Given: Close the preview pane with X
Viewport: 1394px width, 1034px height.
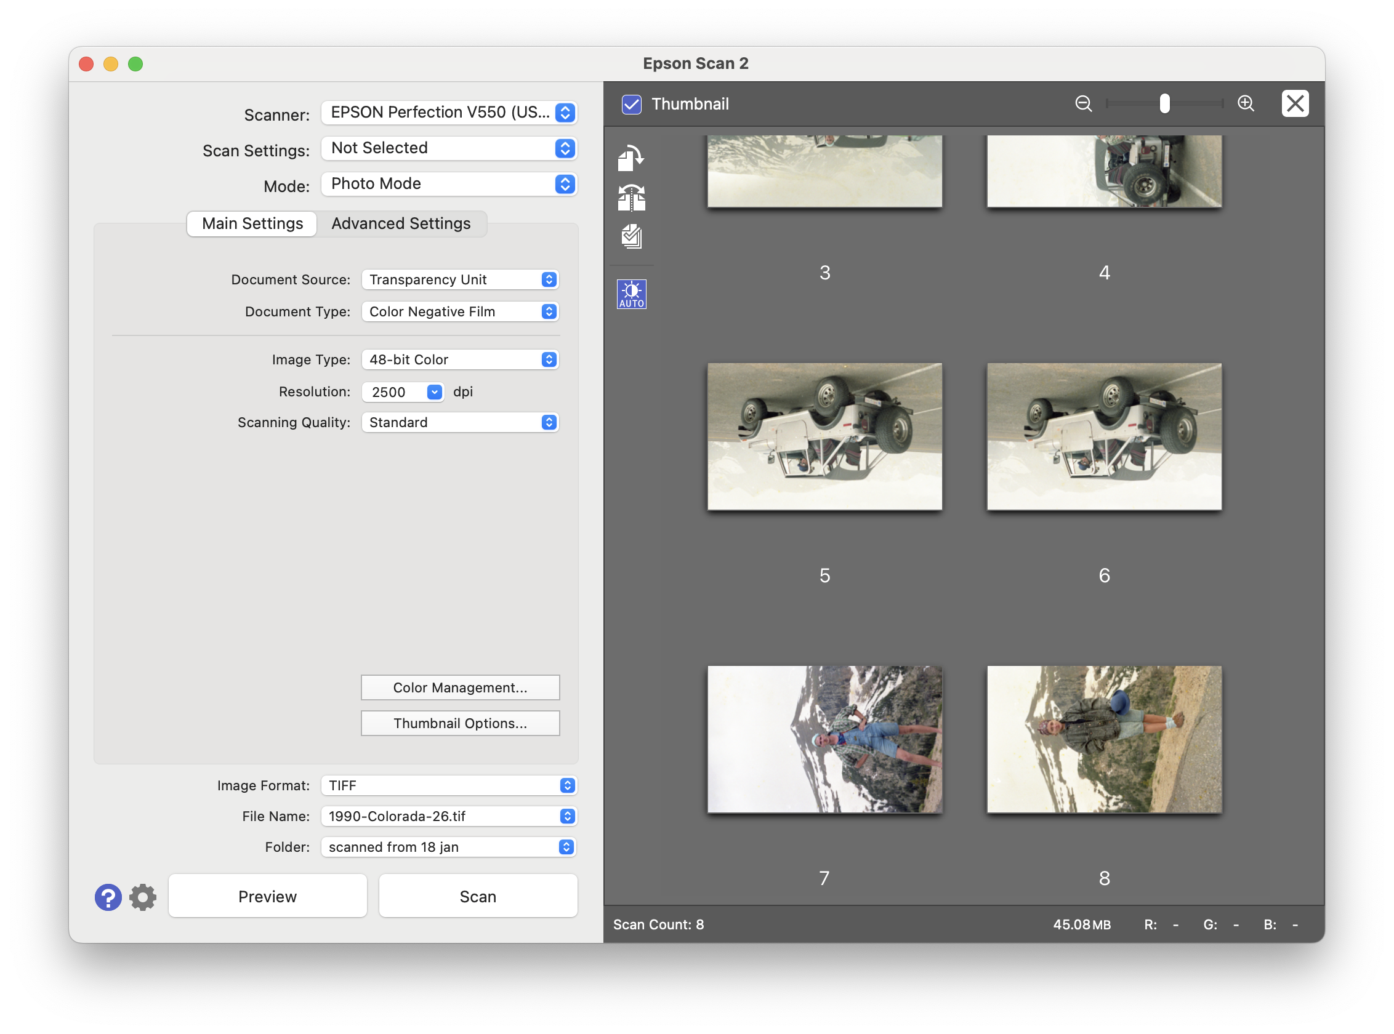Looking at the screenshot, I should [1294, 104].
